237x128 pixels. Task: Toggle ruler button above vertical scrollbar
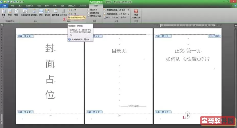tap(235, 25)
